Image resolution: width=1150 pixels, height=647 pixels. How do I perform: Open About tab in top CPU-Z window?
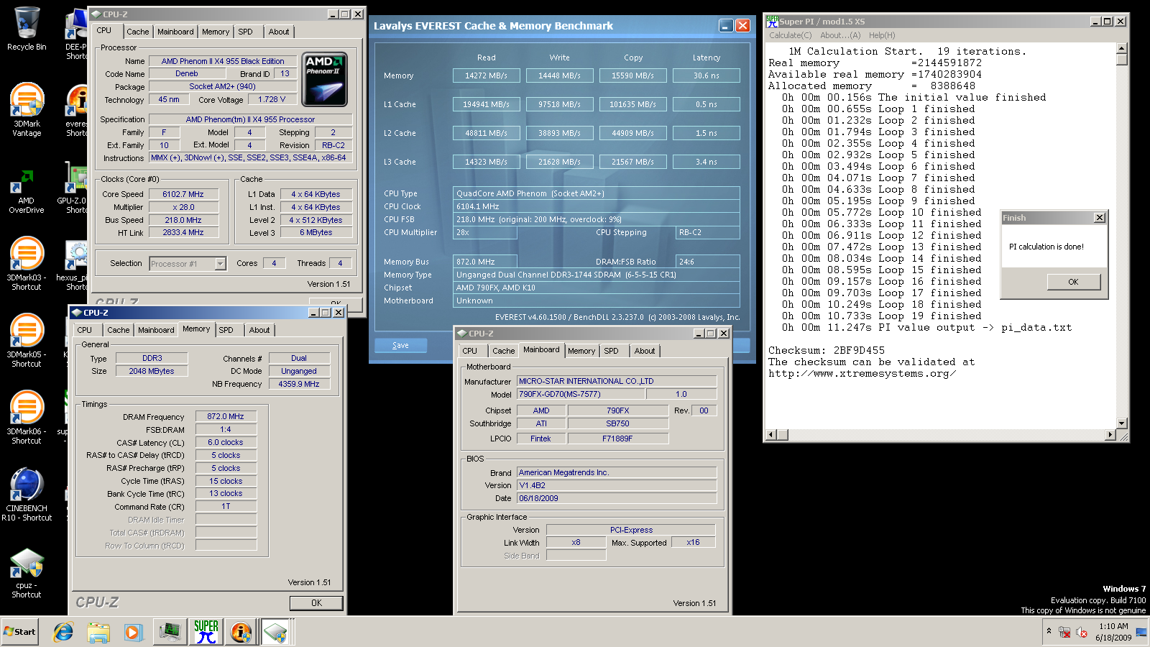(x=279, y=32)
